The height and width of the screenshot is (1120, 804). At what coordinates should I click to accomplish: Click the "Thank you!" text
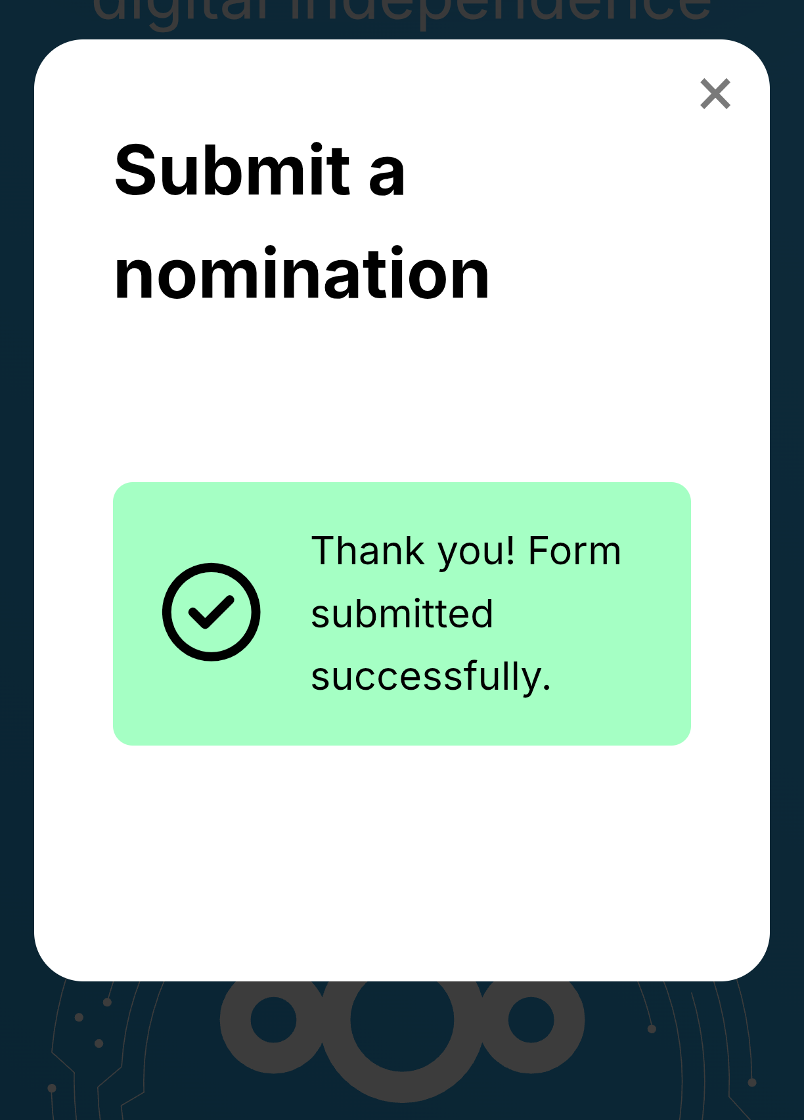click(x=413, y=550)
